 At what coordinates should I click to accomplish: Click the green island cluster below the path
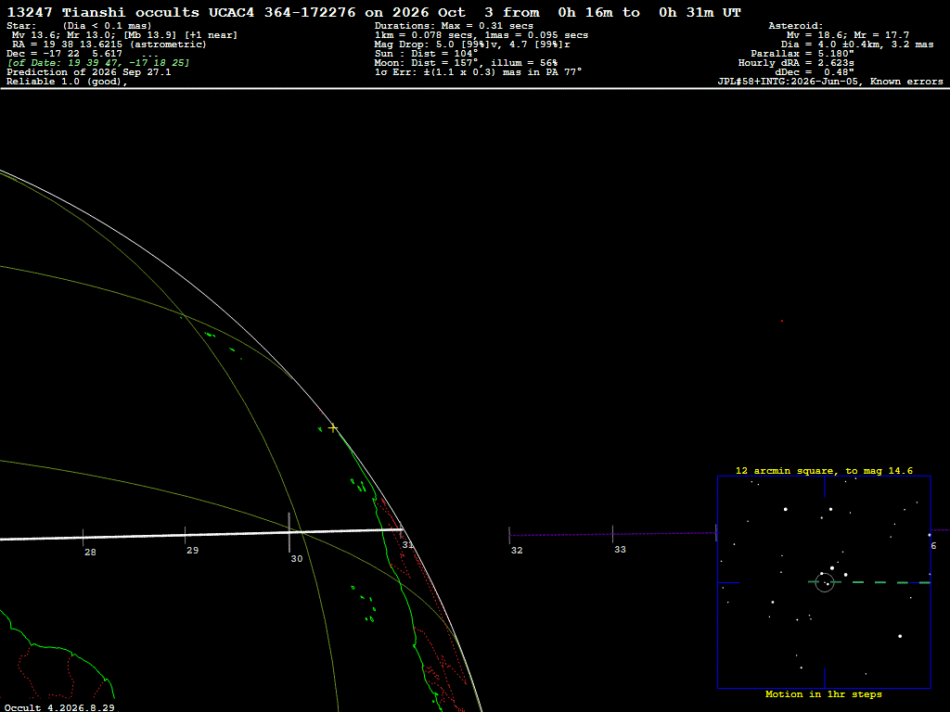tap(364, 603)
